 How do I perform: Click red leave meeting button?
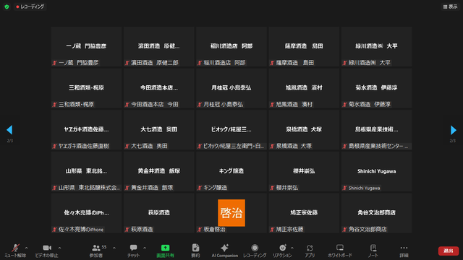pyautogui.click(x=449, y=251)
